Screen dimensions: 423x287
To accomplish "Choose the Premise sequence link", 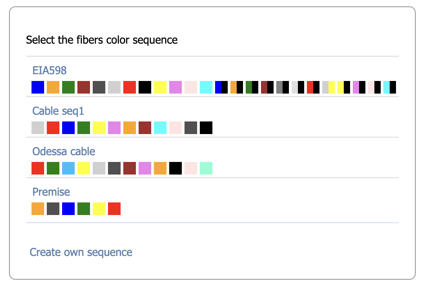I will coord(51,192).
